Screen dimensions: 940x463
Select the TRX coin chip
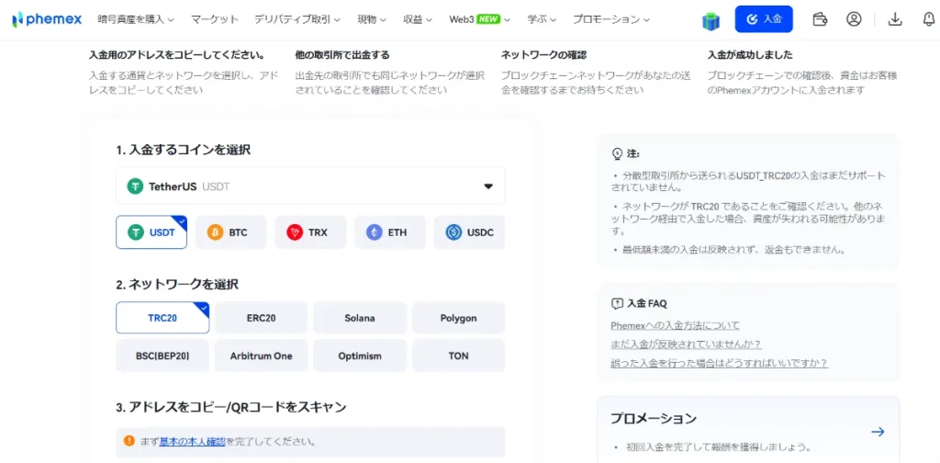coord(310,232)
